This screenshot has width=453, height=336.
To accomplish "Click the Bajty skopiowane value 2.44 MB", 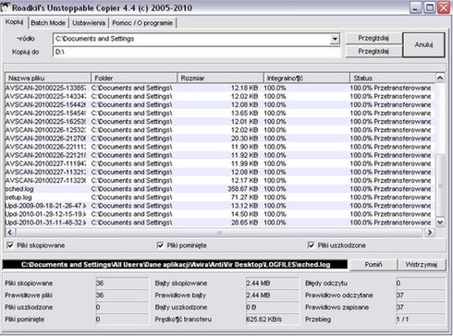I will coord(273,283).
